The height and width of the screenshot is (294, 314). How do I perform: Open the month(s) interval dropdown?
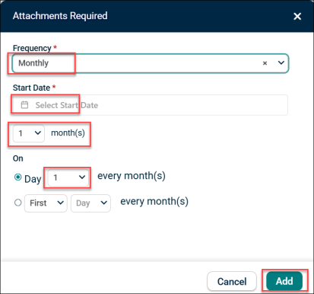[29, 133]
